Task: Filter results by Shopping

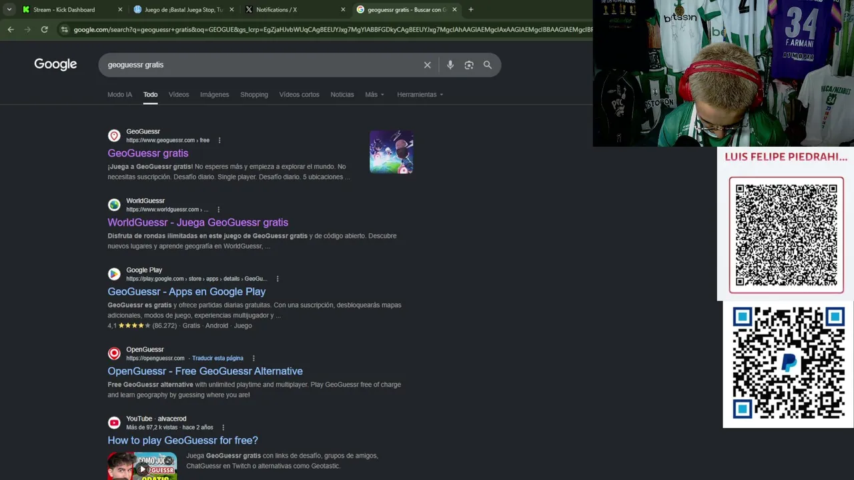Action: pyautogui.click(x=254, y=95)
